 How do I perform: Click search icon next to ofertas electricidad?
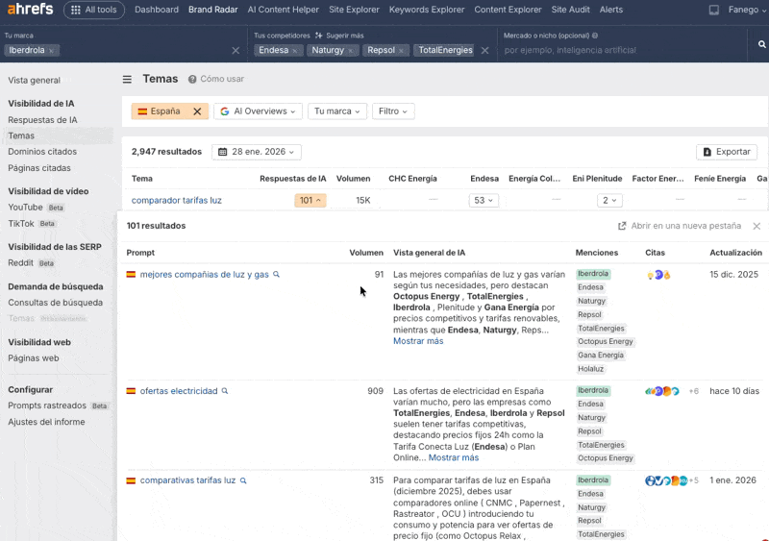tap(225, 391)
